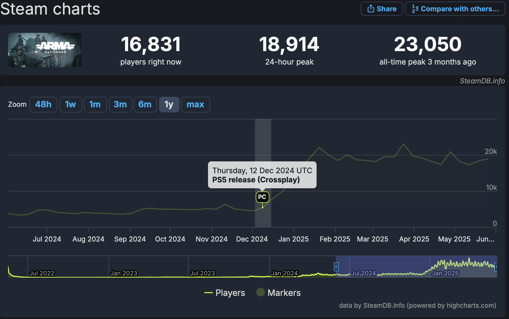Click the SteamDB.info credit text
This screenshot has height=319, width=509.
point(482,81)
